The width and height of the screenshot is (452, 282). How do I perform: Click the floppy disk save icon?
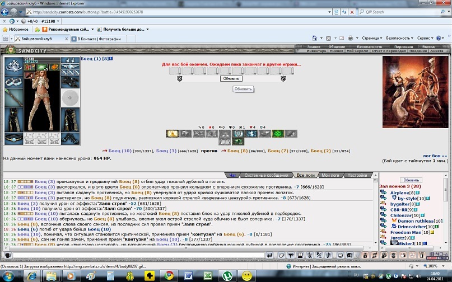click(300, 255)
